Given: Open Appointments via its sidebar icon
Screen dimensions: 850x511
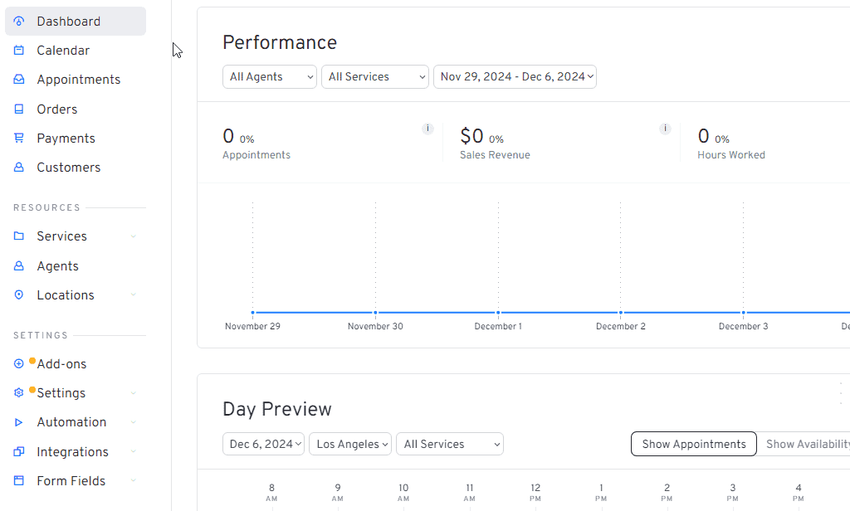Looking at the screenshot, I should pos(18,79).
